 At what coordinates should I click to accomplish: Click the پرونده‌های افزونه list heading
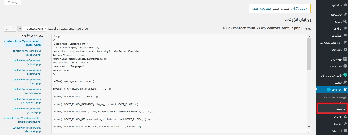tap(32, 35)
